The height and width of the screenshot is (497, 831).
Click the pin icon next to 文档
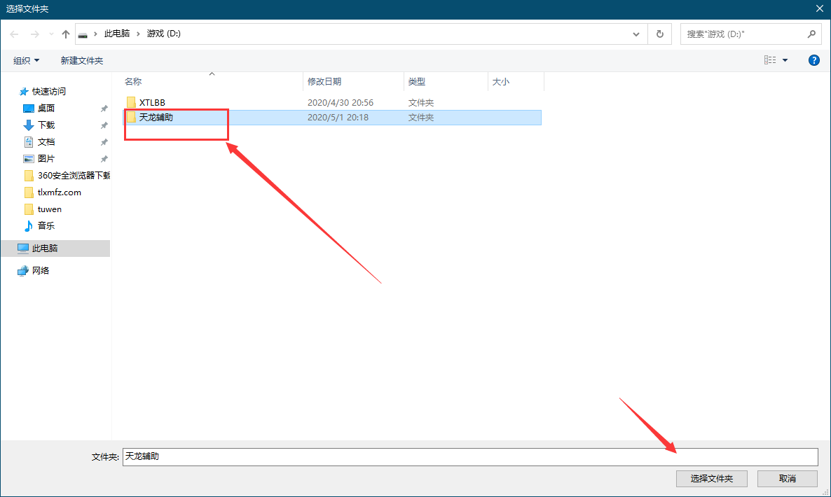click(x=104, y=142)
